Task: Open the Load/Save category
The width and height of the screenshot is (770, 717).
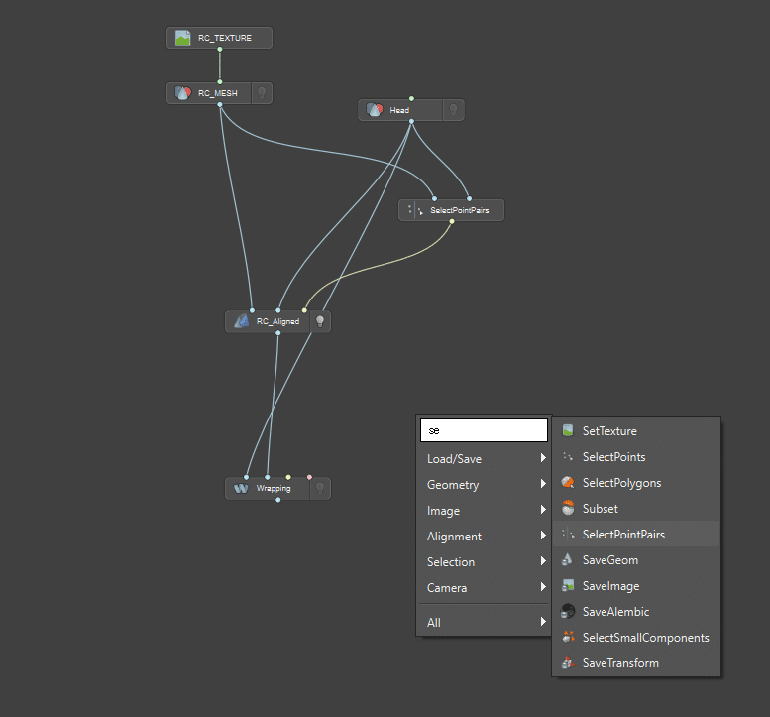Action: click(485, 458)
